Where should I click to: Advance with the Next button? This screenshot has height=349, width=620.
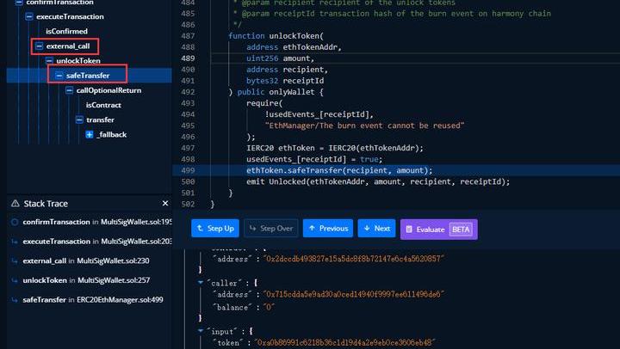click(377, 229)
